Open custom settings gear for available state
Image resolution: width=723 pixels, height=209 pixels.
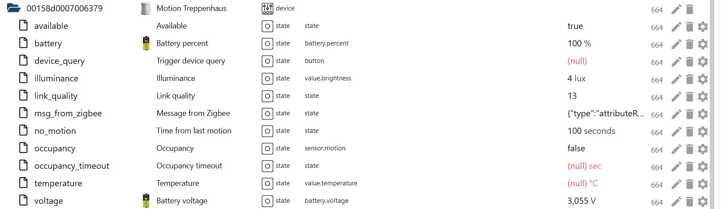[x=702, y=27]
